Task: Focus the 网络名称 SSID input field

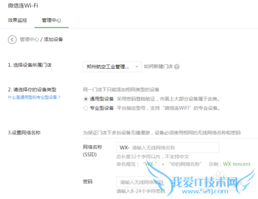Action: tap(168, 147)
